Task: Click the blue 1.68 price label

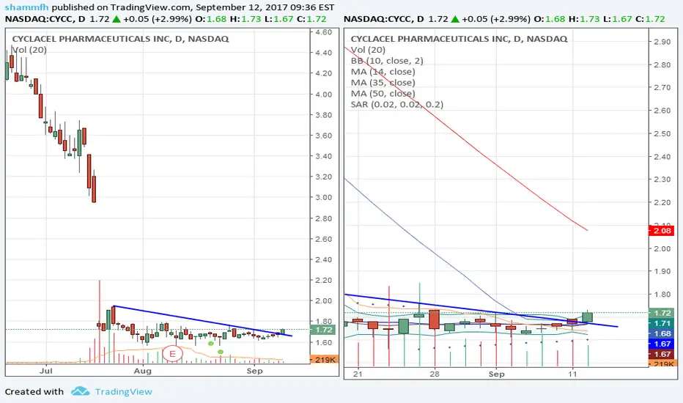Action: pos(661,333)
